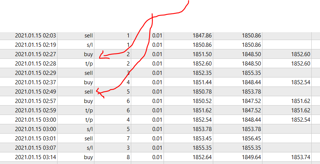Select the stop-loss value 1853.78 at 03:00 s/l row
The height and width of the screenshot is (164, 320).
pos(252,129)
